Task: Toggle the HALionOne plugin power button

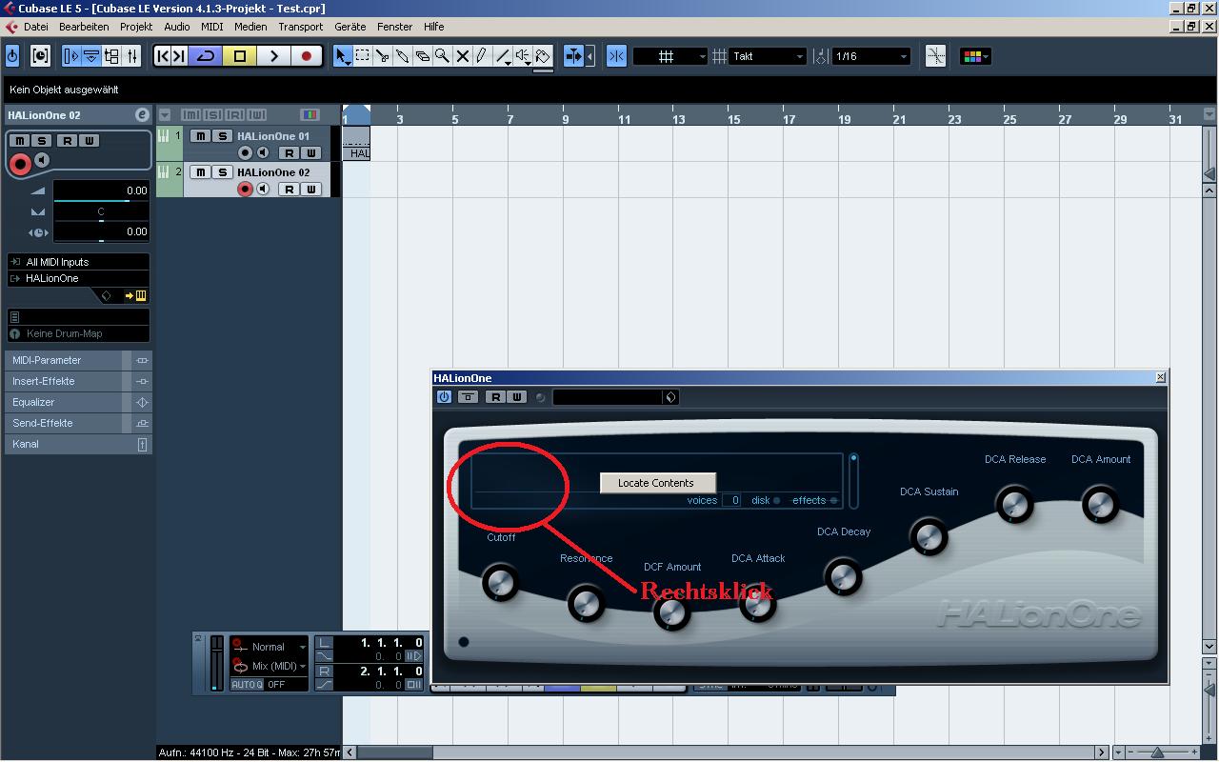Action: [444, 397]
